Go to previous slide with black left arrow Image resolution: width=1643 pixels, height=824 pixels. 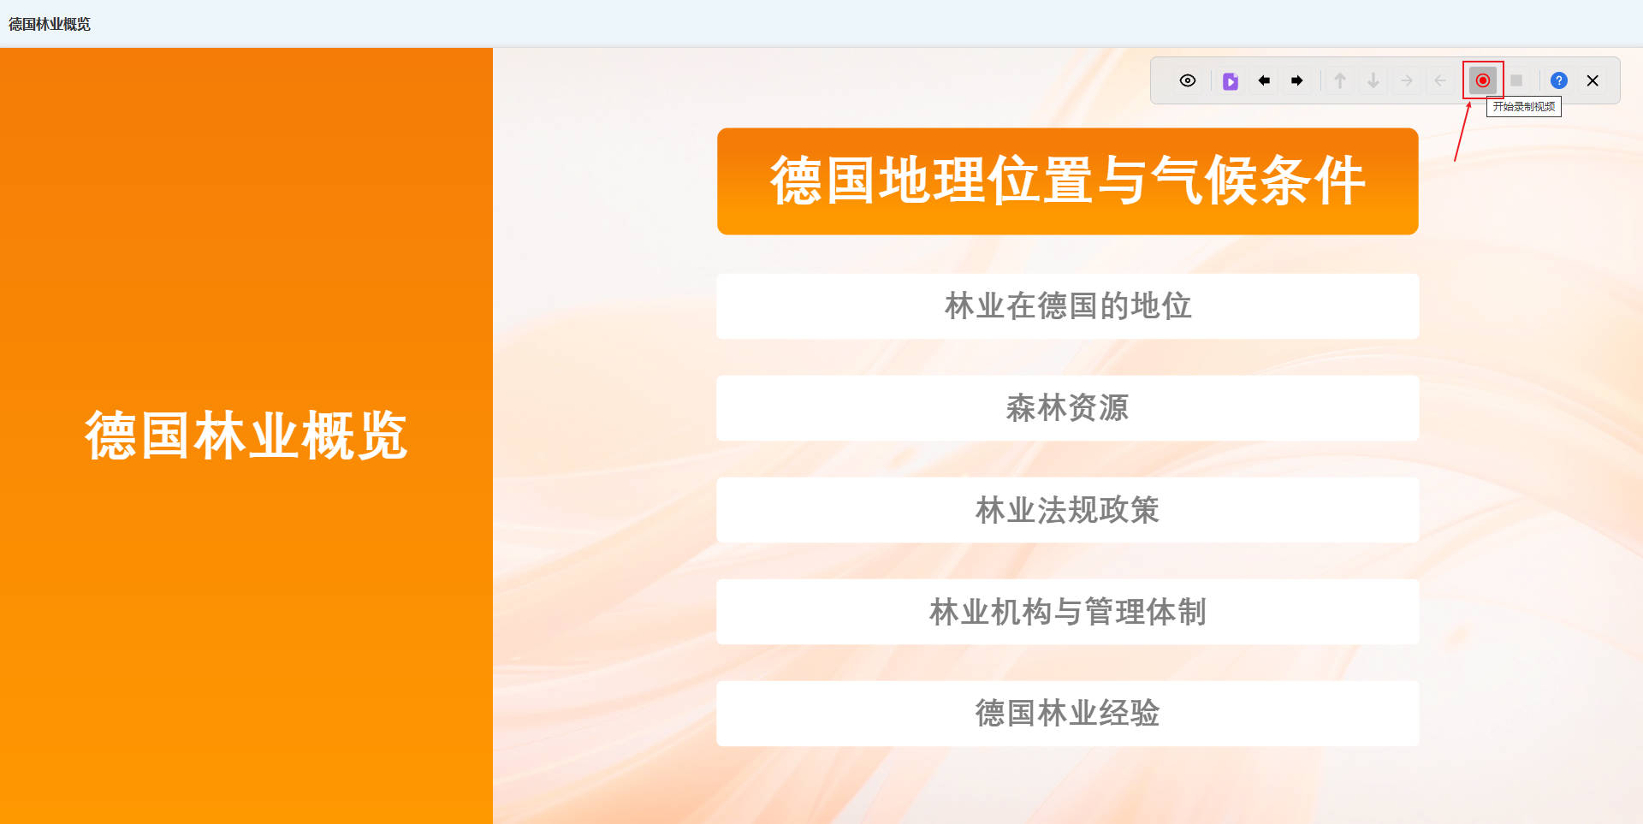coord(1264,80)
